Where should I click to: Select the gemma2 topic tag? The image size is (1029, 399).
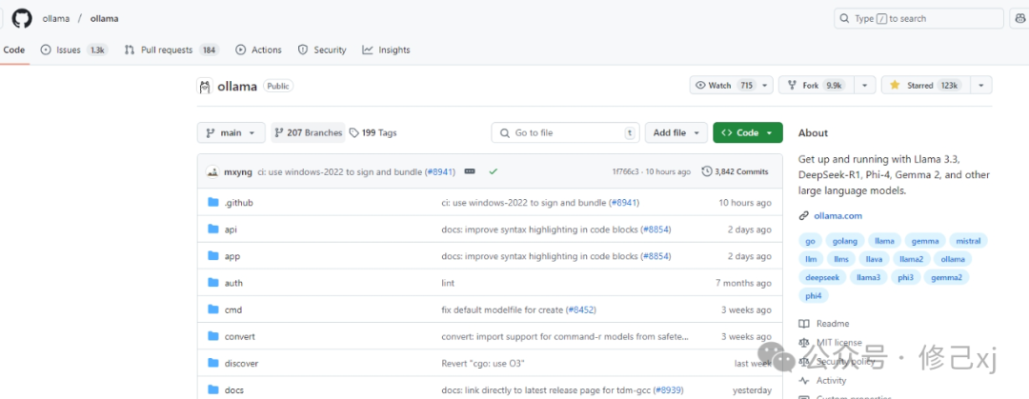point(946,278)
